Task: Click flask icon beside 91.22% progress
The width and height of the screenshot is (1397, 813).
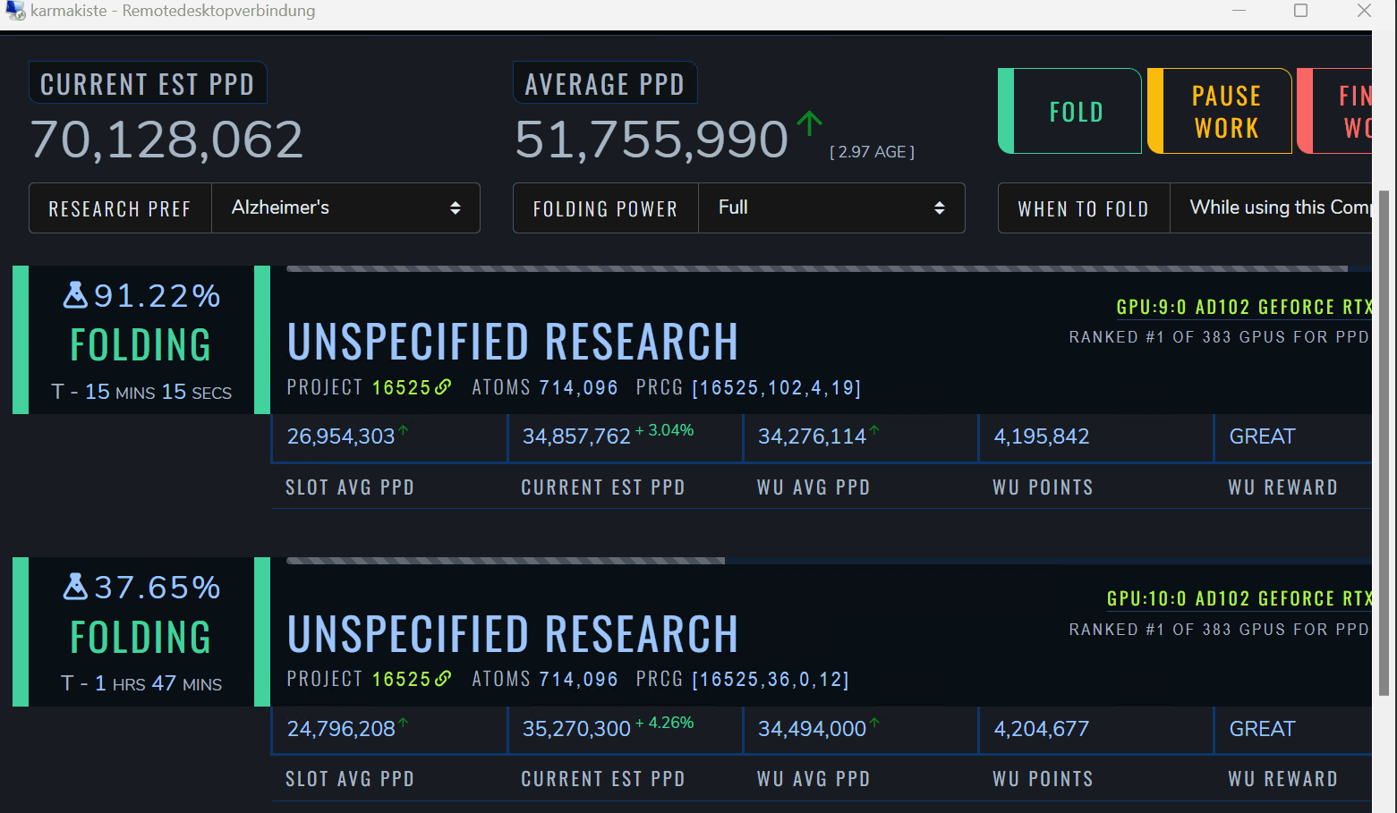Action: click(75, 295)
